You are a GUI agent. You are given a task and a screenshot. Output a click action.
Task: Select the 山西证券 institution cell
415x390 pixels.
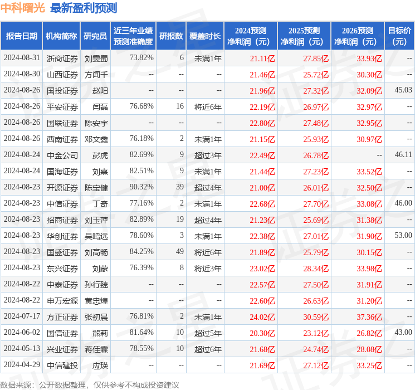(62, 75)
